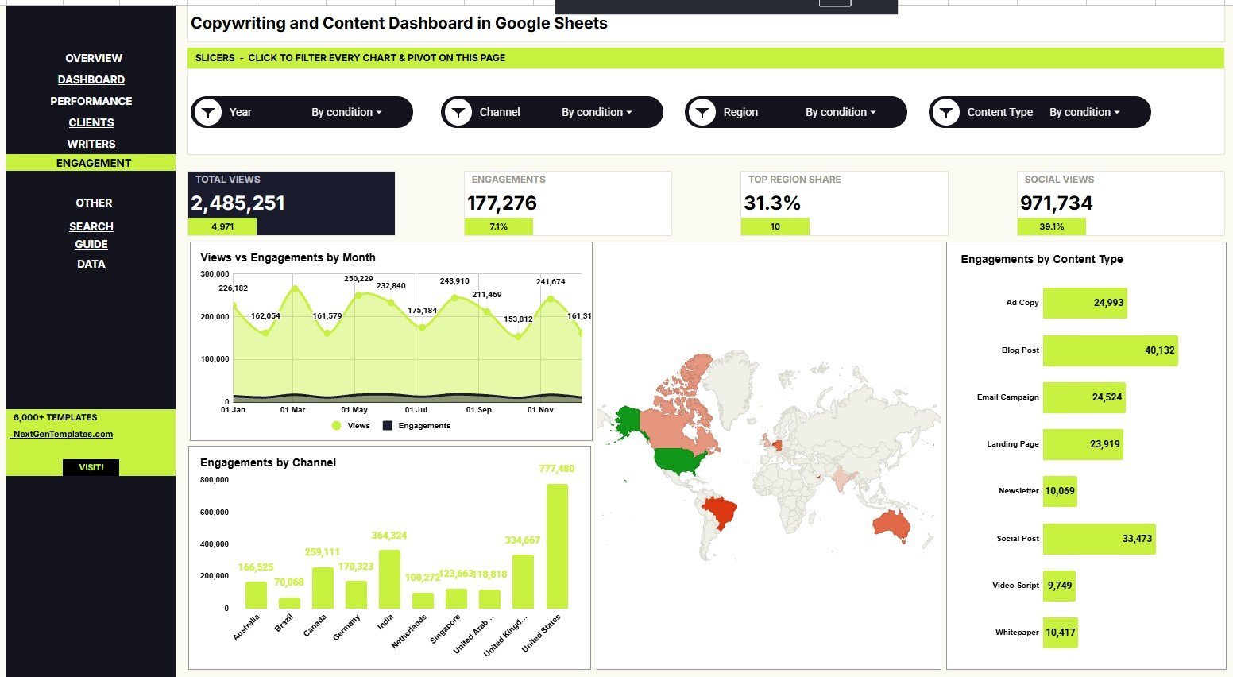This screenshot has width=1233, height=677.
Task: Click the OVERVIEW sidebar heading
Action: [94, 58]
